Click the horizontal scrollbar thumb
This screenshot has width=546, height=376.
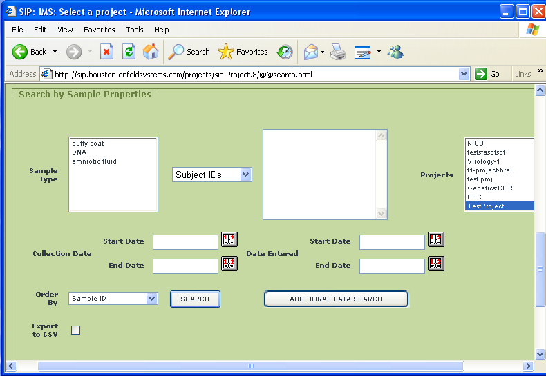point(251,366)
